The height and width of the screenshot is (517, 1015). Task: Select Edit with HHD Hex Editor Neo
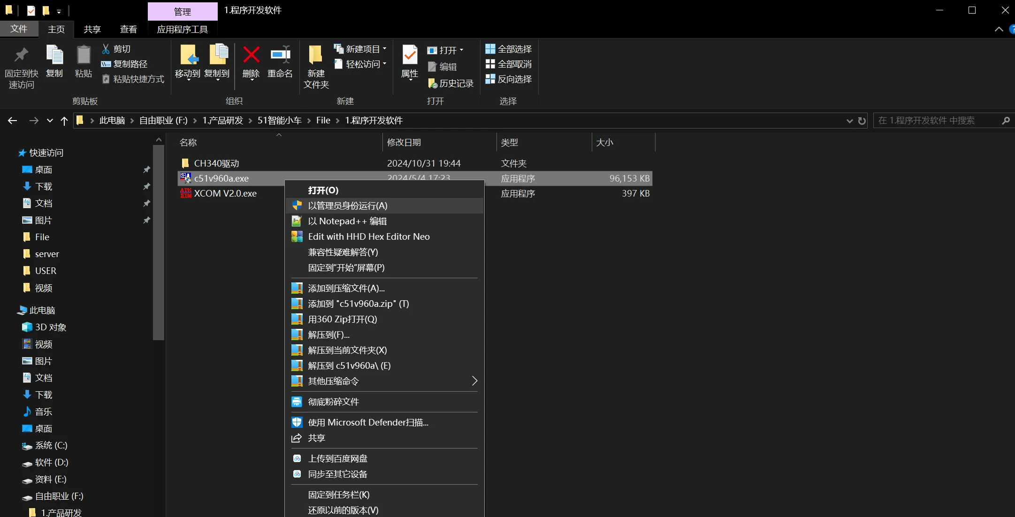[368, 236]
